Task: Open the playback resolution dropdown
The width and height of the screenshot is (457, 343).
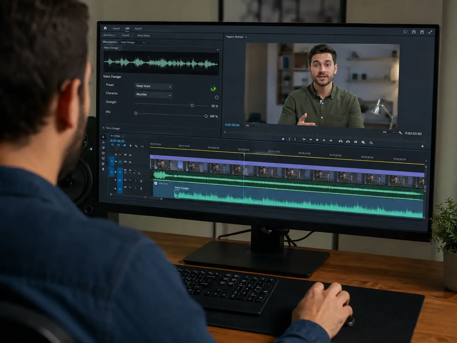Action: [x=388, y=132]
